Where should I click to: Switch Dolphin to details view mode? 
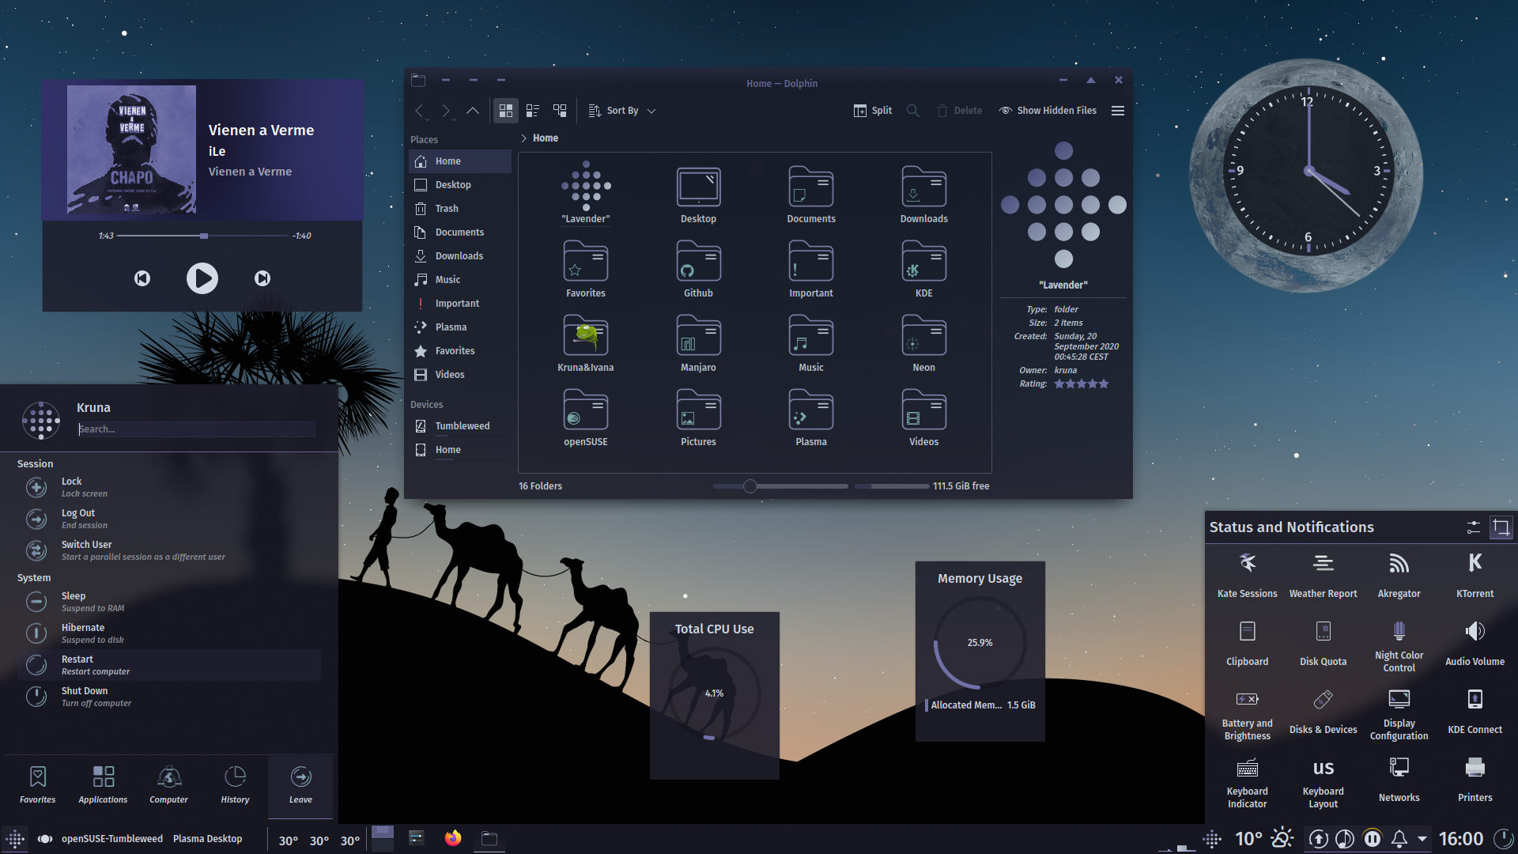tap(560, 111)
